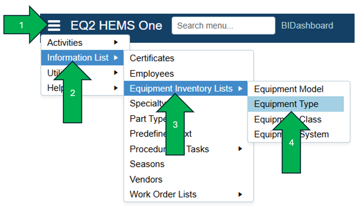Select Equipment Model option
This screenshot has width=358, height=213.
(x=289, y=89)
